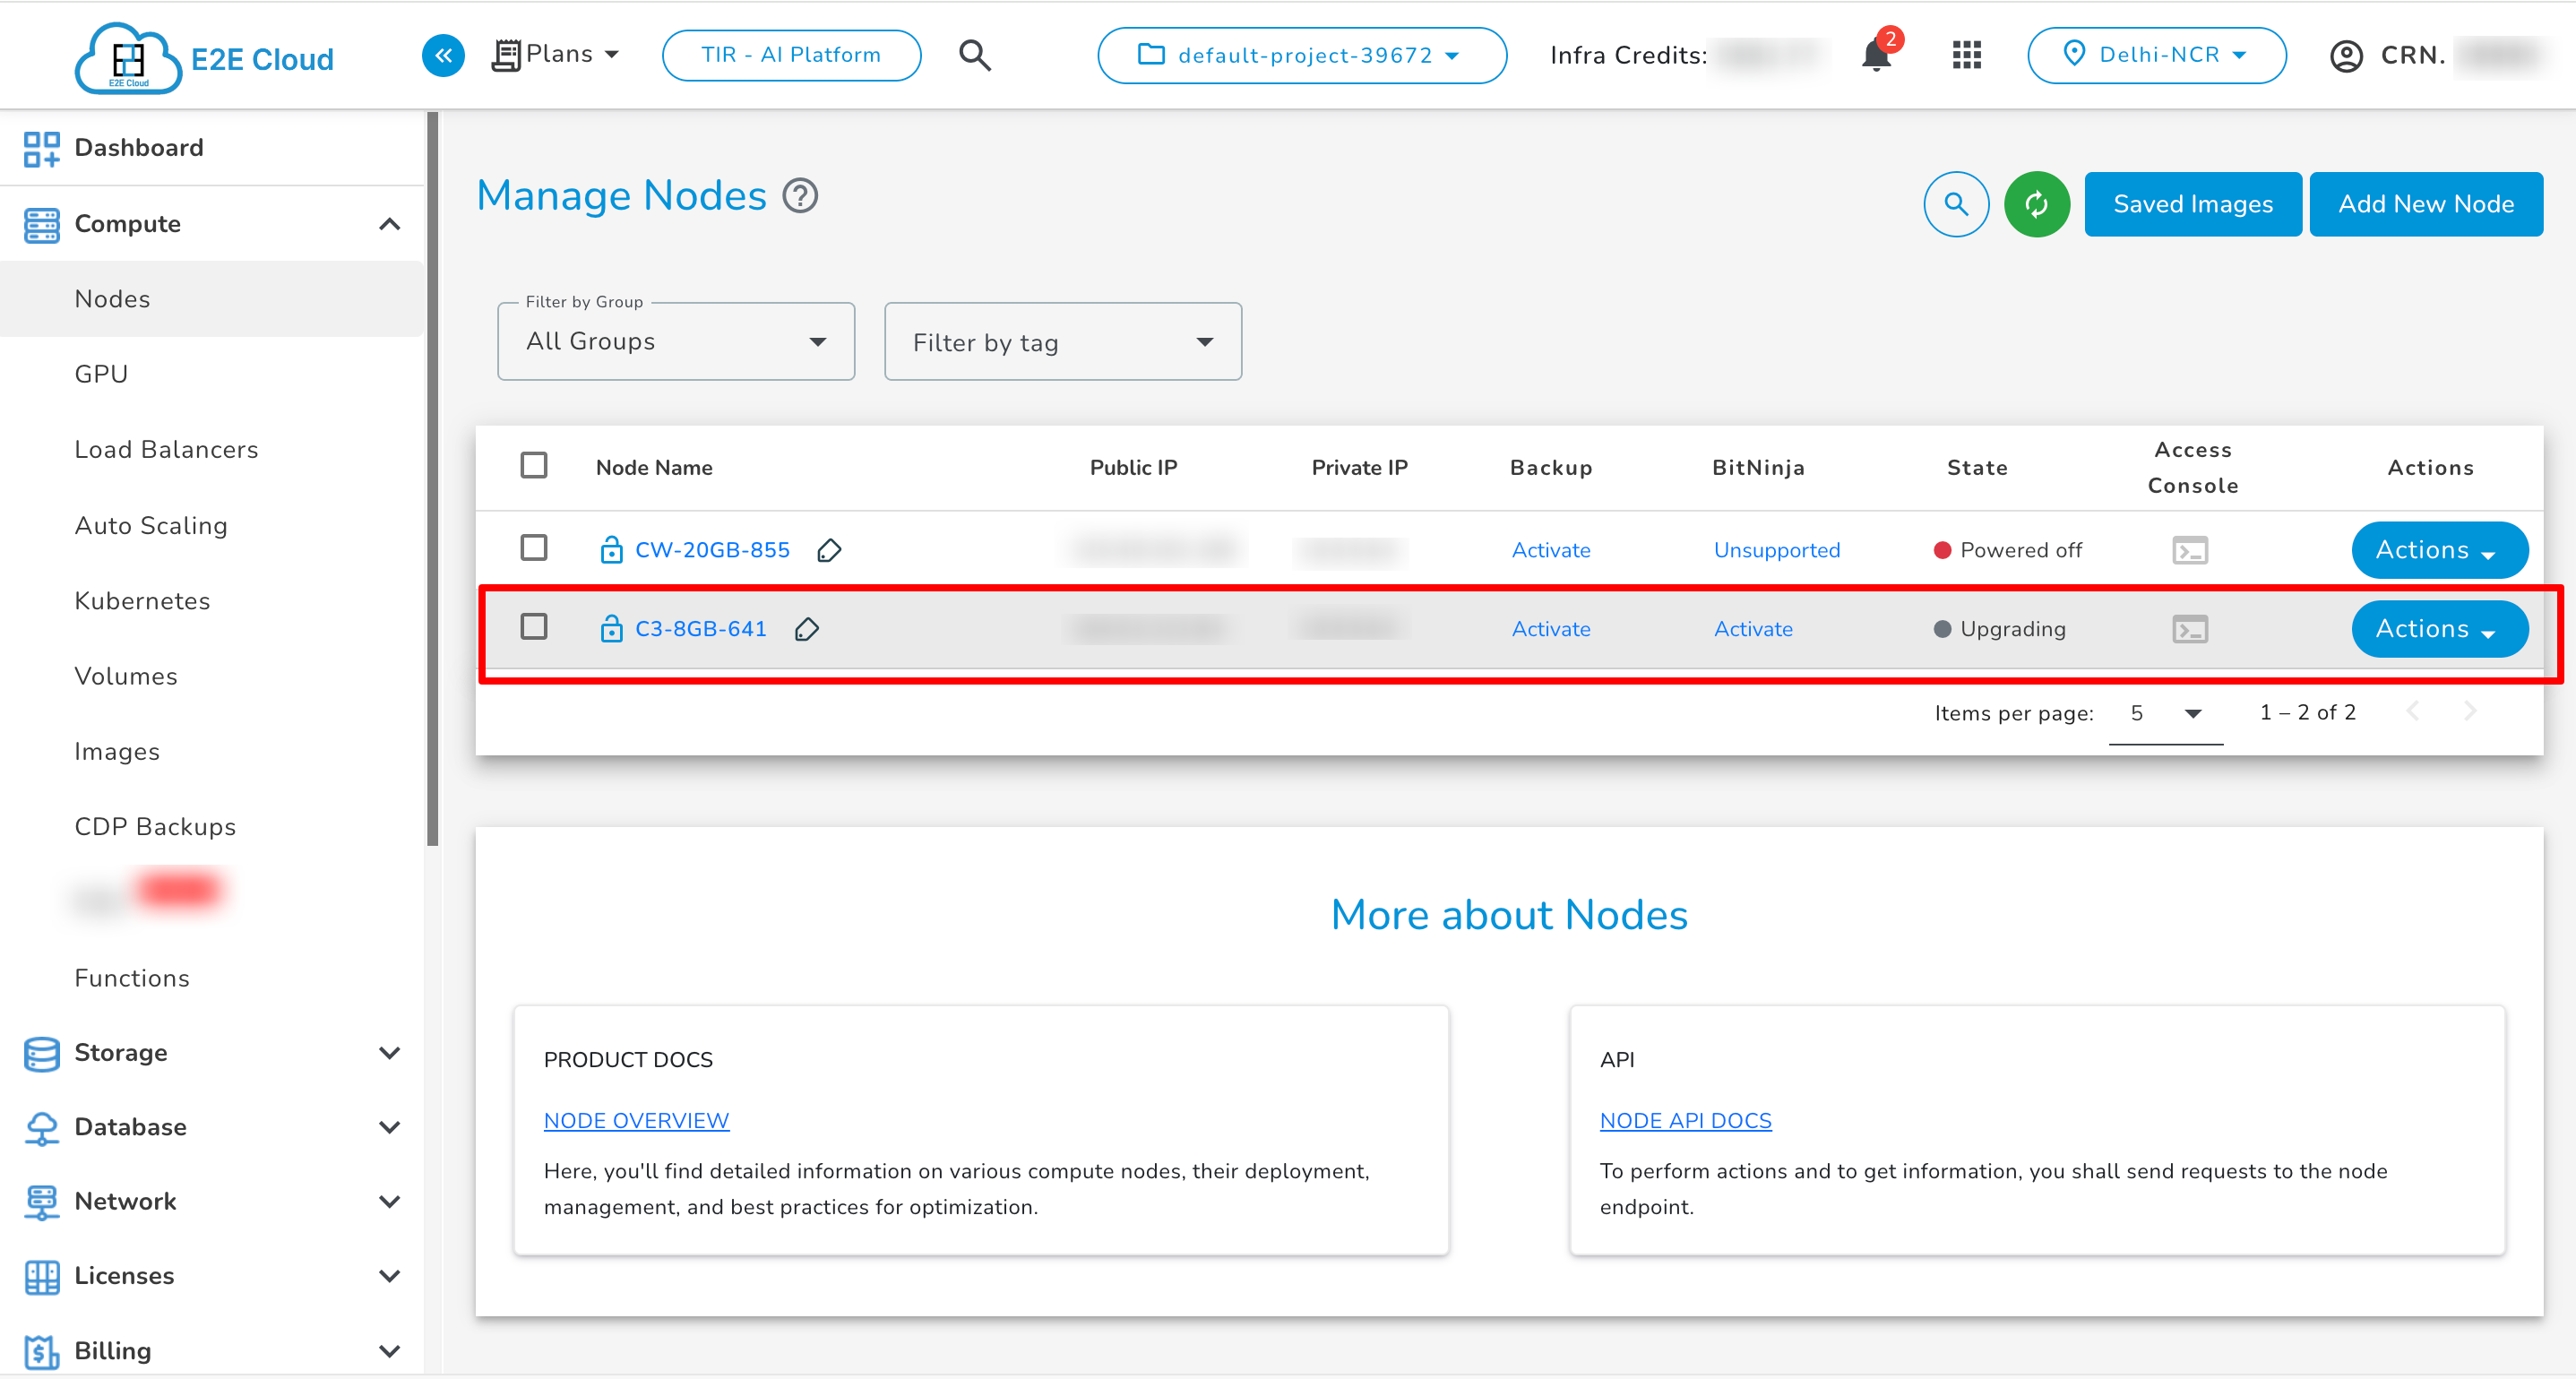Open the notifications bell icon
Viewport: 2576px width, 1379px height.
click(1875, 55)
